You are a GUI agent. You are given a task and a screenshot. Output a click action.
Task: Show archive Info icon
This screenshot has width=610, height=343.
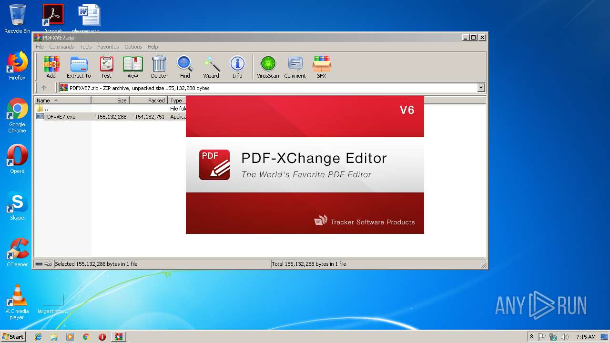click(x=237, y=67)
